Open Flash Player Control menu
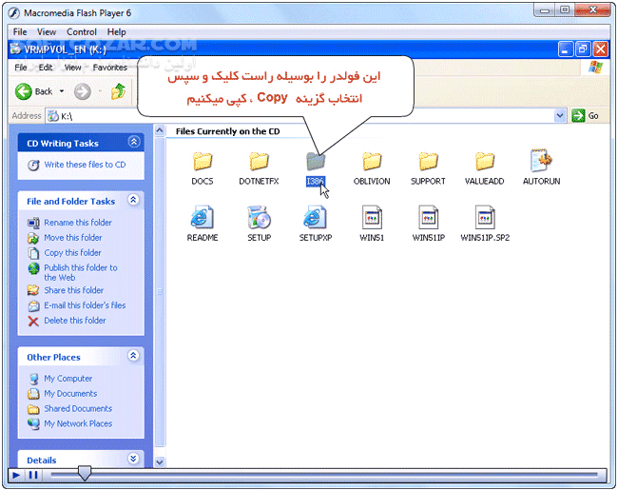The image size is (618, 490). (x=82, y=32)
